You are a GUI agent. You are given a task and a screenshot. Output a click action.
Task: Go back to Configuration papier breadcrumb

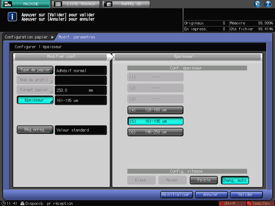[x=26, y=37]
